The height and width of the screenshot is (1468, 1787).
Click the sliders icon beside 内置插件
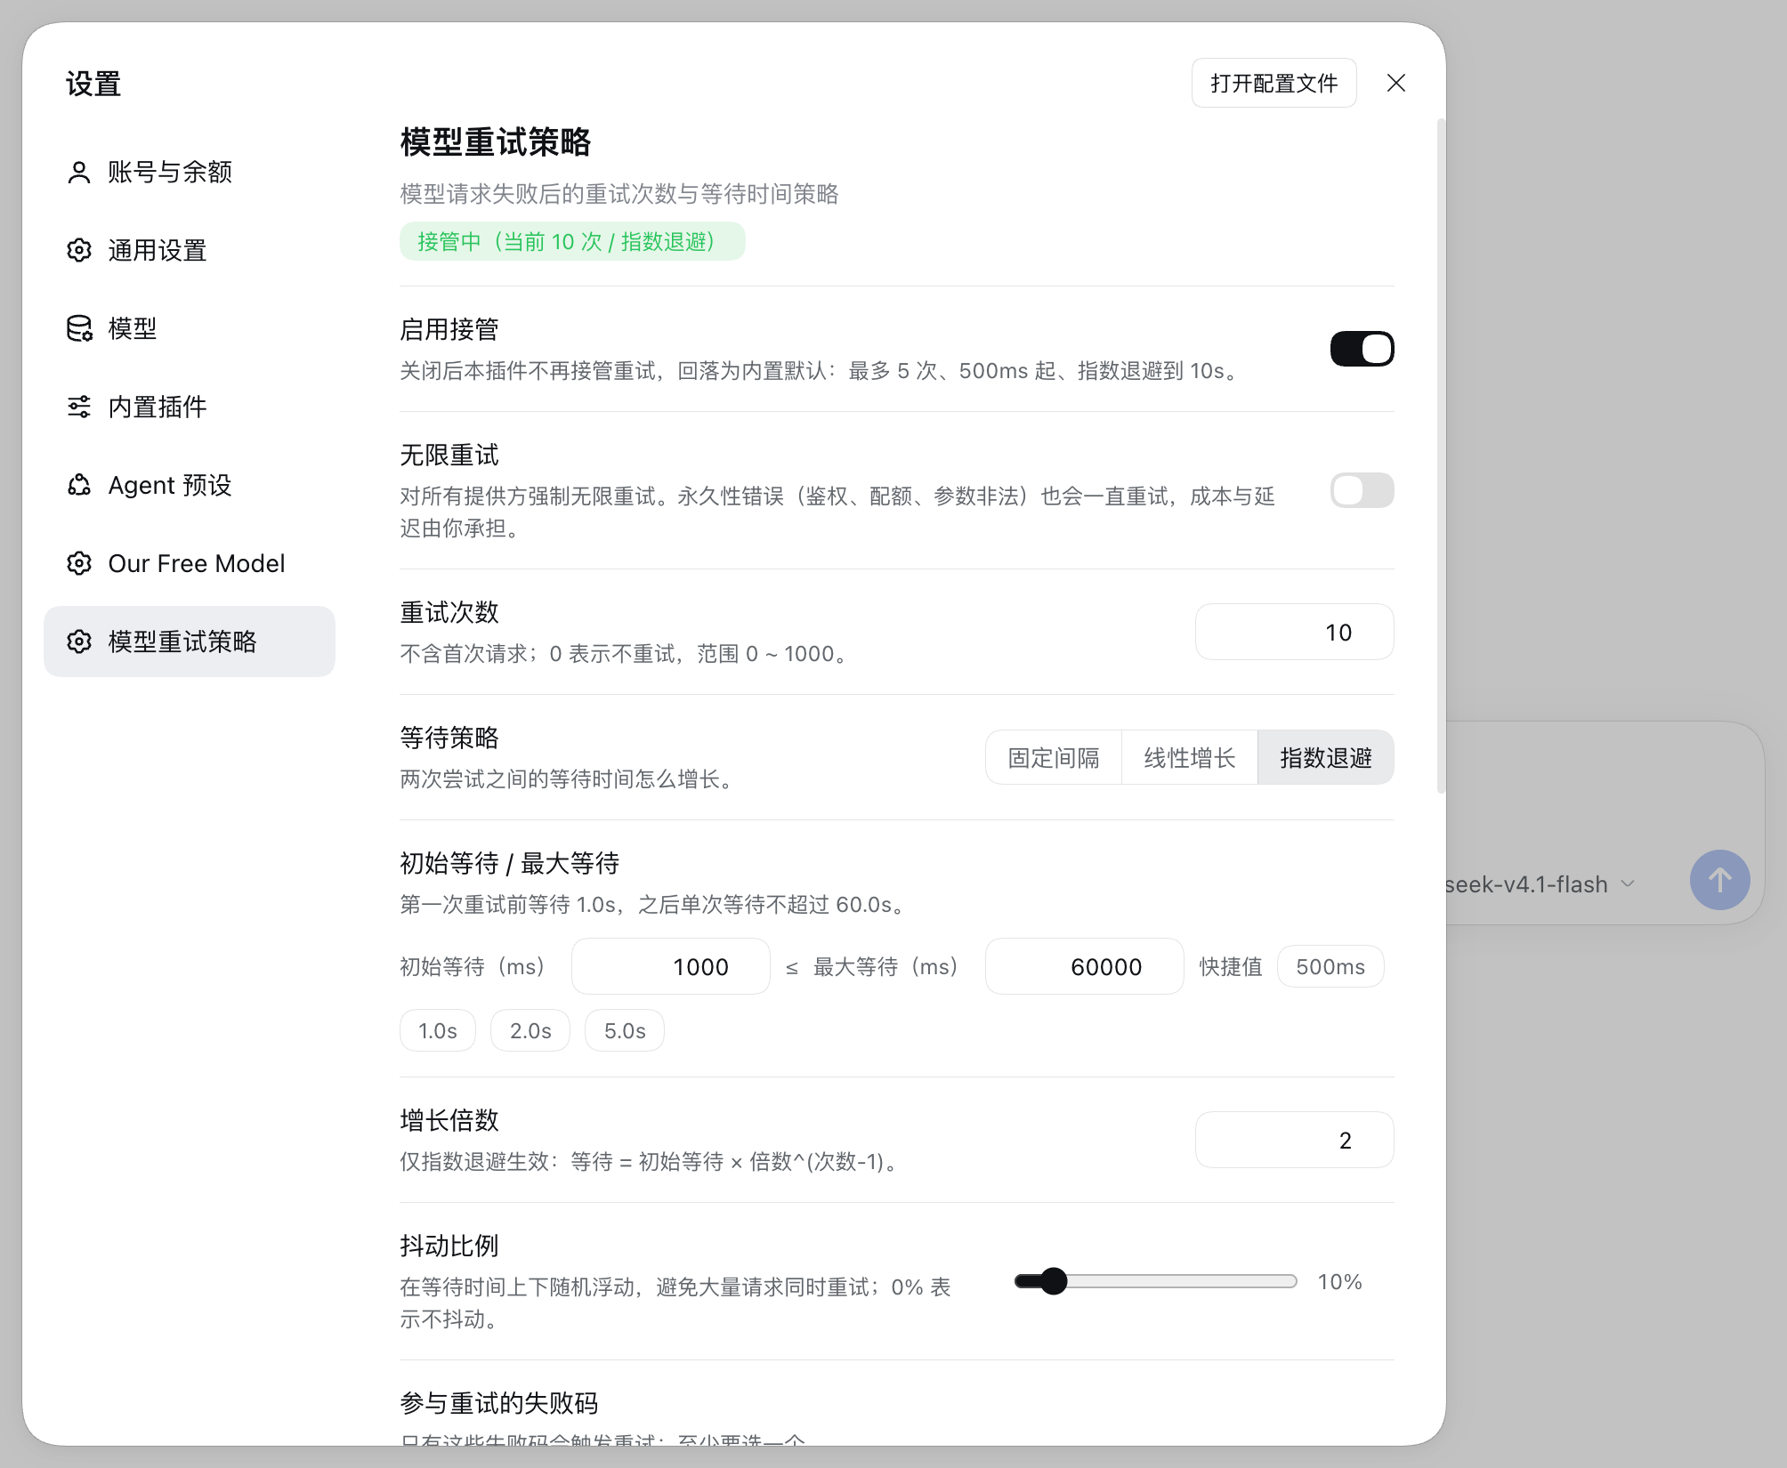pos(79,407)
